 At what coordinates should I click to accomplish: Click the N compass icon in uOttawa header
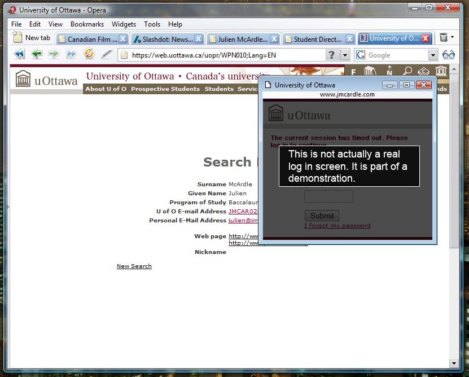tap(389, 71)
